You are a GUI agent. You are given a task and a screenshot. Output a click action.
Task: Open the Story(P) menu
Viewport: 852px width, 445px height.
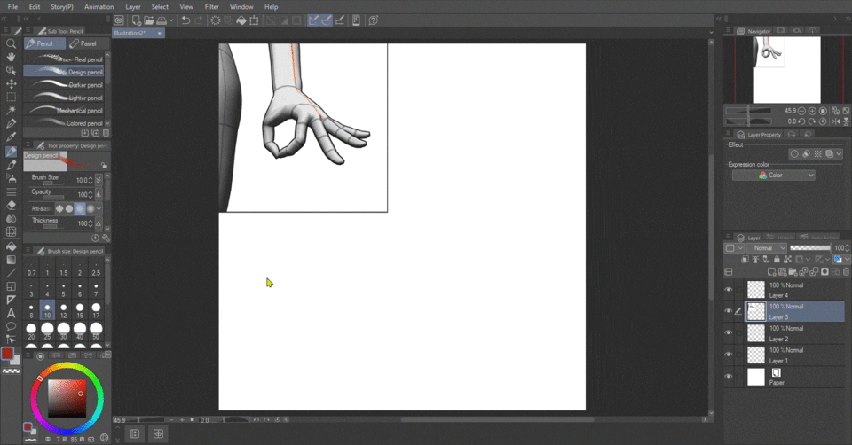[62, 6]
